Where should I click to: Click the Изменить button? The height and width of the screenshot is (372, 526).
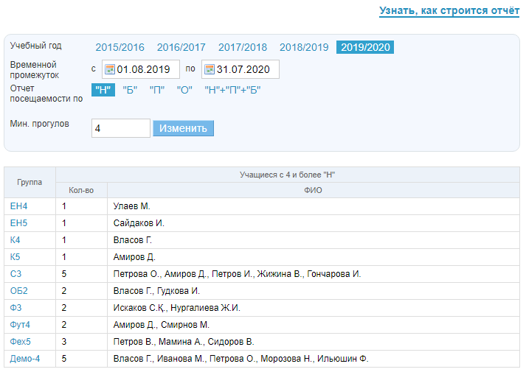[183, 128]
